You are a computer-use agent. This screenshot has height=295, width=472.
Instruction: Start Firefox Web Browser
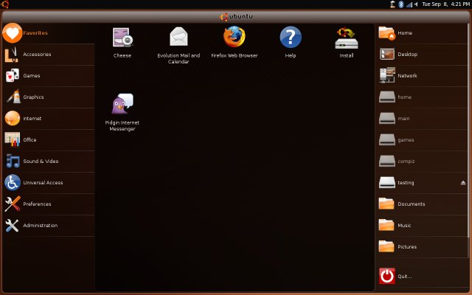coord(235,42)
